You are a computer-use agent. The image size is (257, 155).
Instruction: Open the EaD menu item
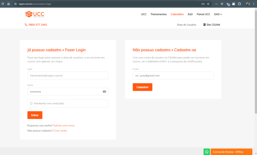point(190,14)
